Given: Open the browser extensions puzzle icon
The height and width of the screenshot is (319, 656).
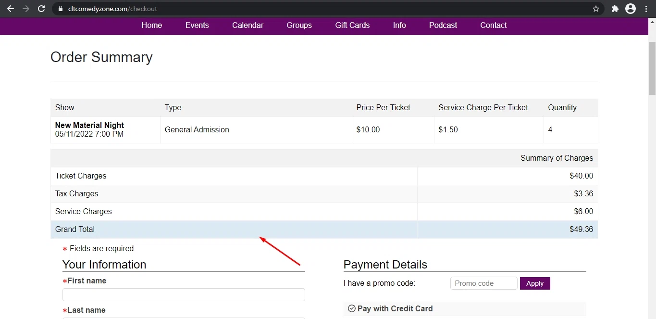Looking at the screenshot, I should 615,9.
